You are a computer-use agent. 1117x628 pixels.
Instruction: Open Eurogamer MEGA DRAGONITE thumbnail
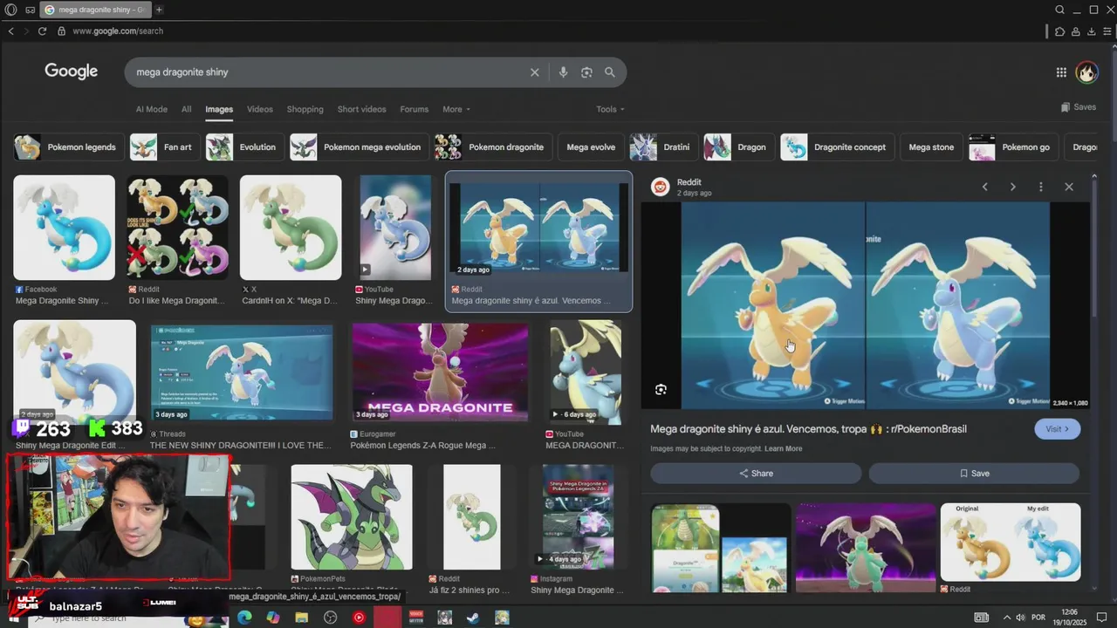(x=440, y=372)
